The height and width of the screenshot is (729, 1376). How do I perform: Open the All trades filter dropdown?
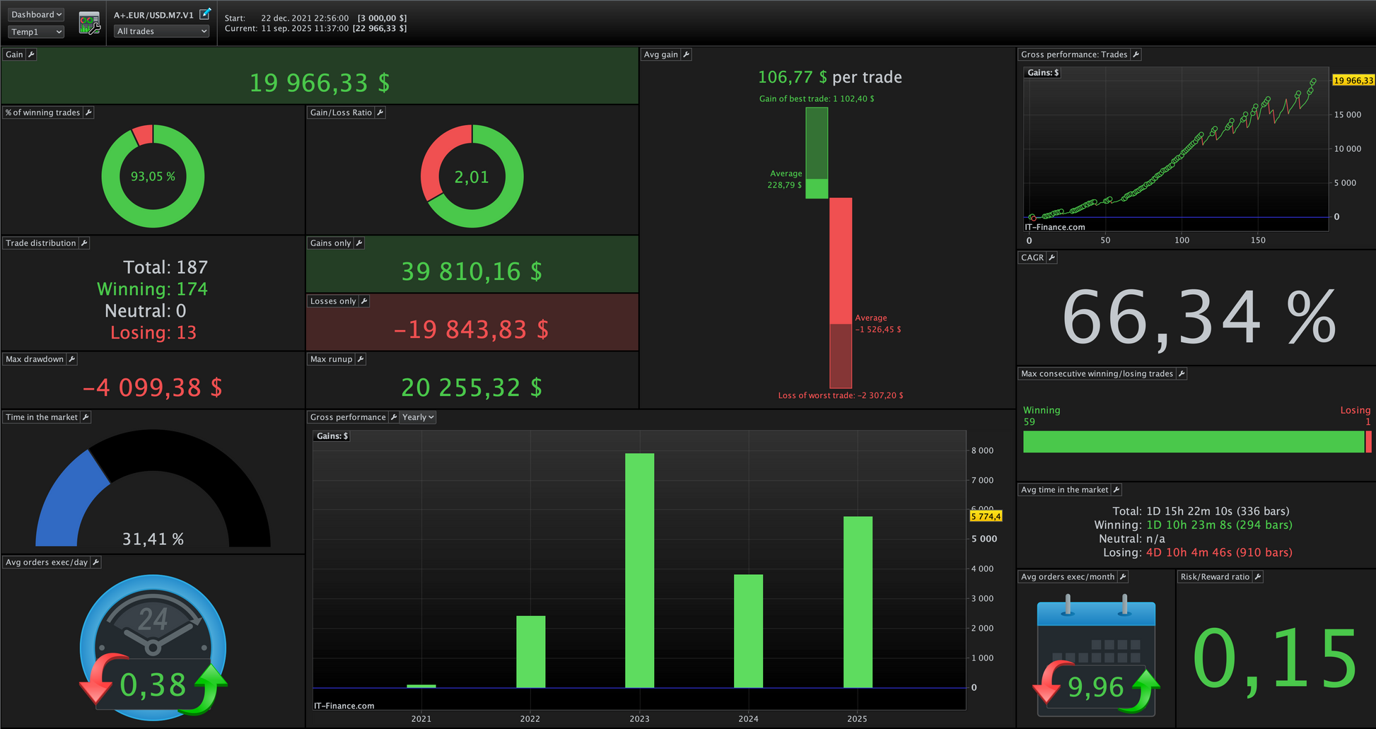click(162, 31)
